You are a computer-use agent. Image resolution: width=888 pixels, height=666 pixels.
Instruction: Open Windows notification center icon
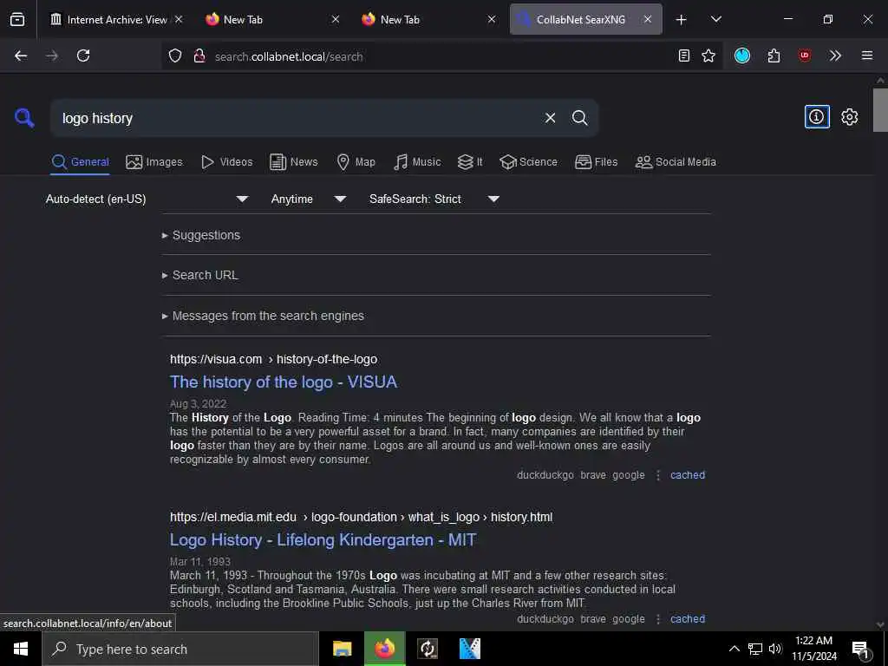pos(860,649)
